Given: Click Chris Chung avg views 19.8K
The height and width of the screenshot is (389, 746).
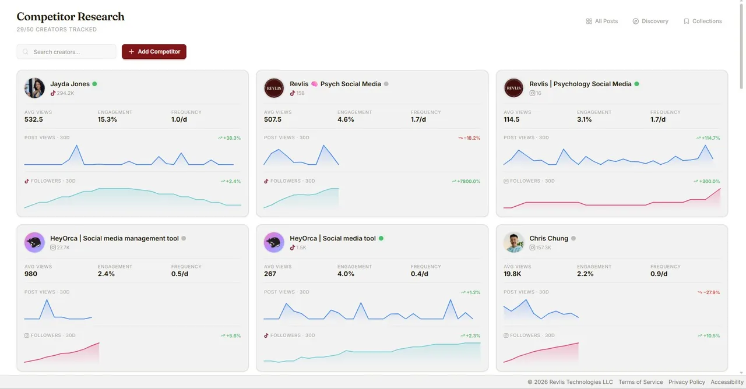Looking at the screenshot, I should (513, 274).
